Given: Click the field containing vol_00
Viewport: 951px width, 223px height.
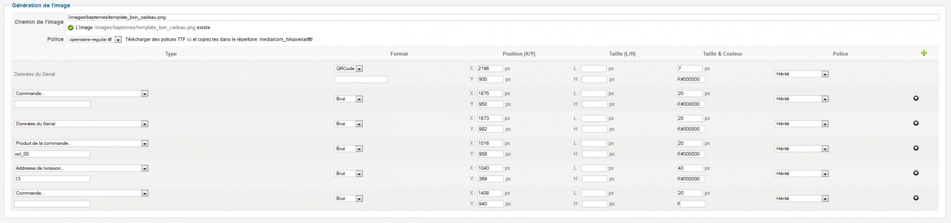Looking at the screenshot, I should pos(52,154).
